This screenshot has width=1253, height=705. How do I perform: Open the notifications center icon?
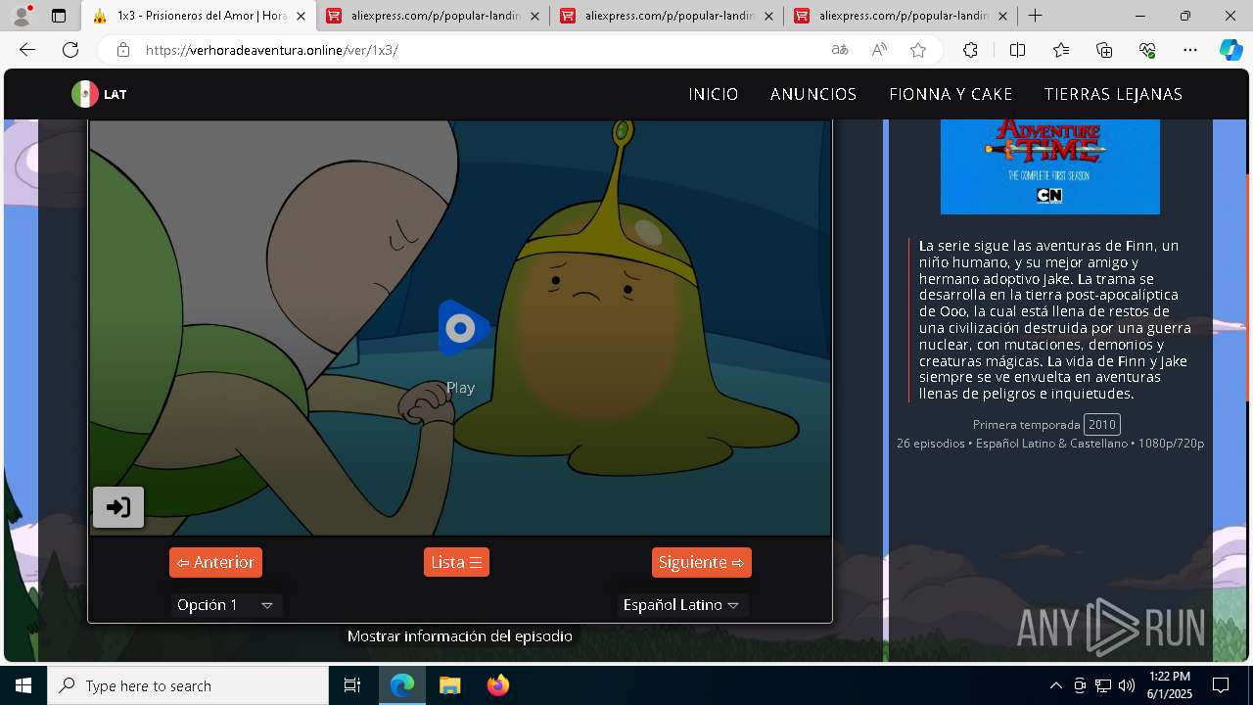tap(1221, 685)
